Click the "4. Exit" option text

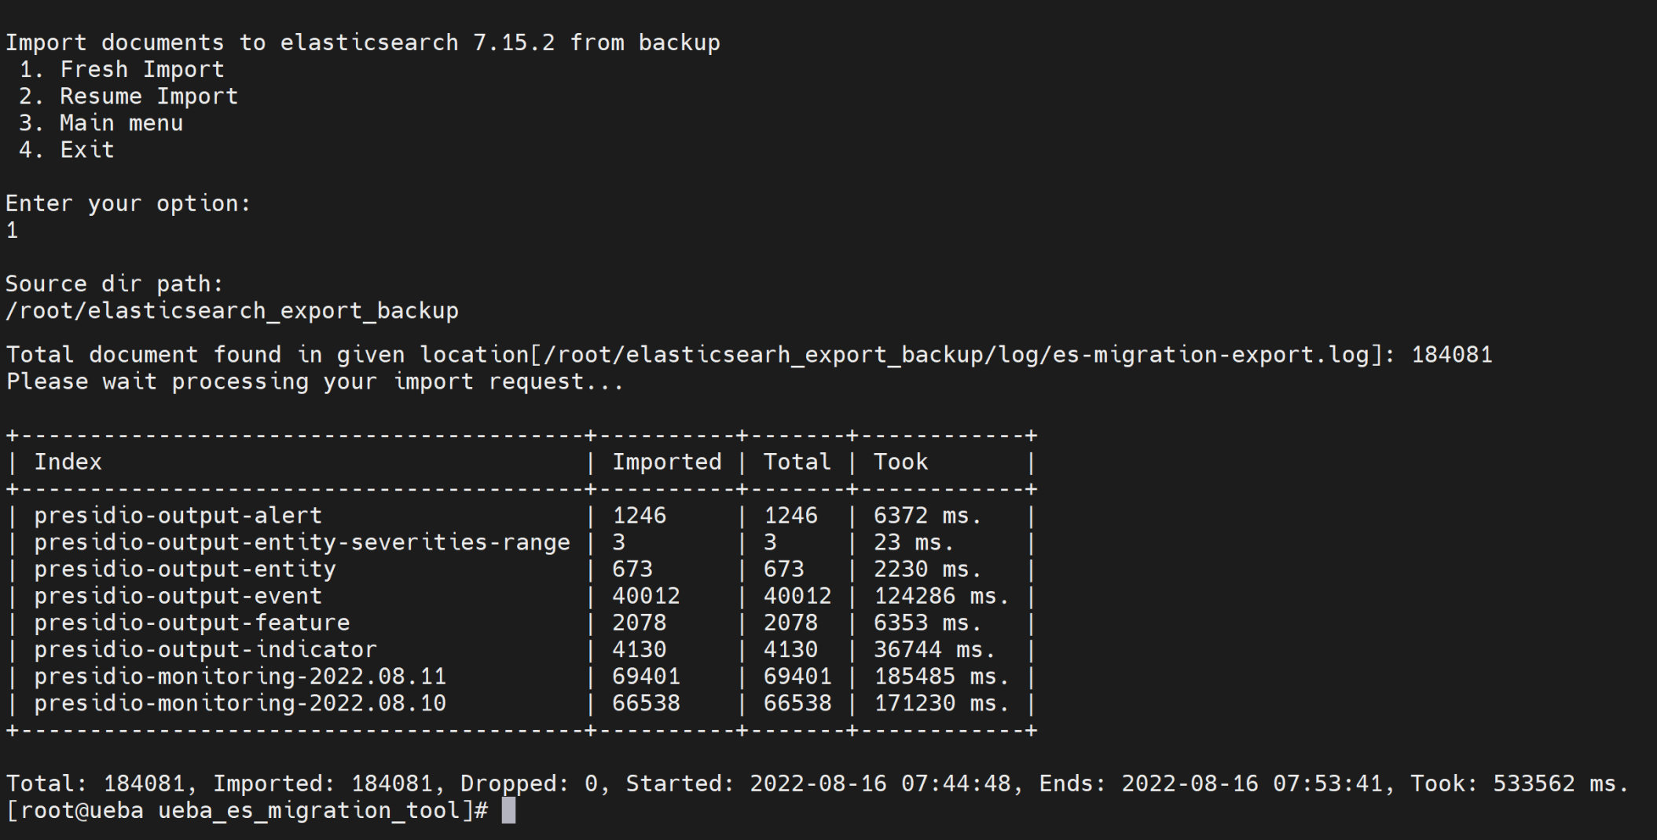pos(67,150)
